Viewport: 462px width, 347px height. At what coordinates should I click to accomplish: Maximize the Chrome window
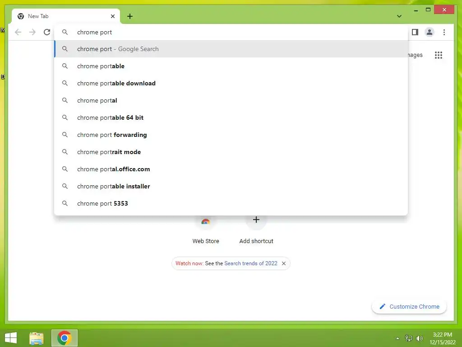428,10
